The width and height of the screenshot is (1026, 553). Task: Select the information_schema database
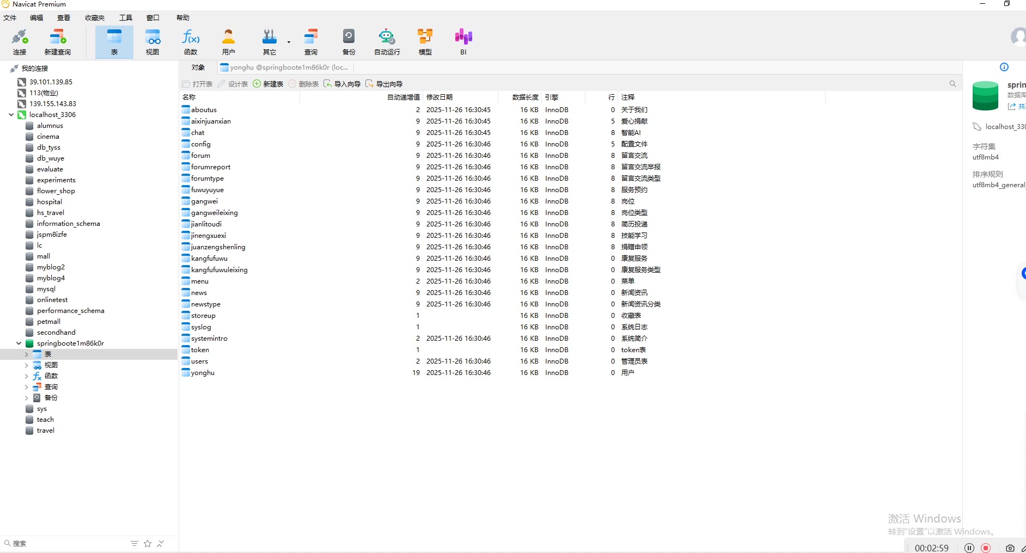tap(68, 224)
